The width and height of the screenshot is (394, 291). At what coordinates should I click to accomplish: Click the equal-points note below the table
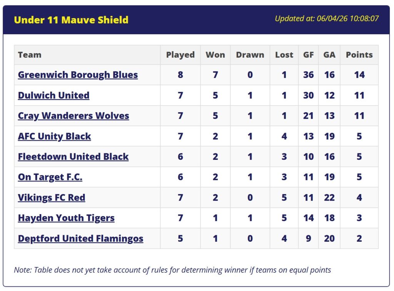tap(172, 270)
